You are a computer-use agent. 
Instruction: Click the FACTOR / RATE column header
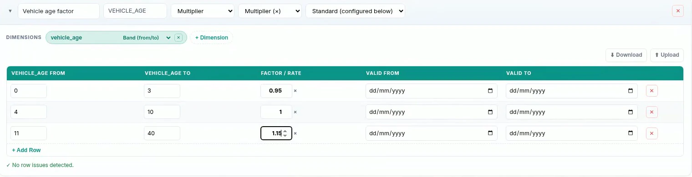coord(281,74)
